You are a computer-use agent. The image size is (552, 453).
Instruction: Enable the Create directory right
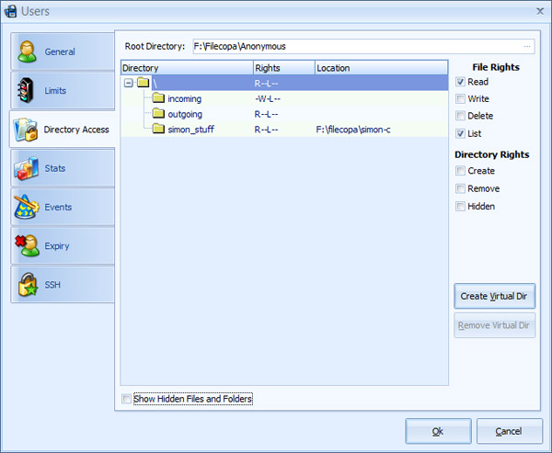point(460,171)
